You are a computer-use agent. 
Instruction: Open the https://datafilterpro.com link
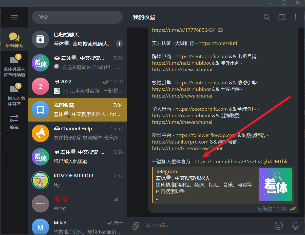click(180, 142)
